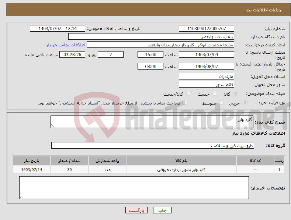The image size is (291, 220).
Task: Select the کالا/خدمت radio button
Action: click(x=188, y=93)
